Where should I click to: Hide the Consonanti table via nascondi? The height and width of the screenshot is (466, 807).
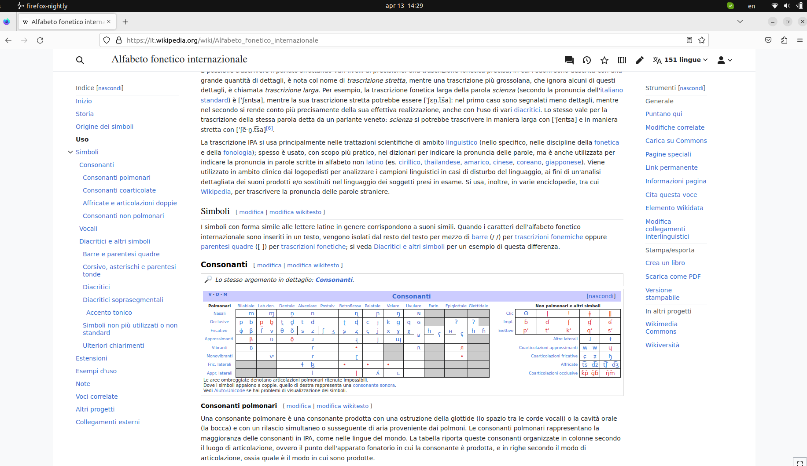coord(601,296)
